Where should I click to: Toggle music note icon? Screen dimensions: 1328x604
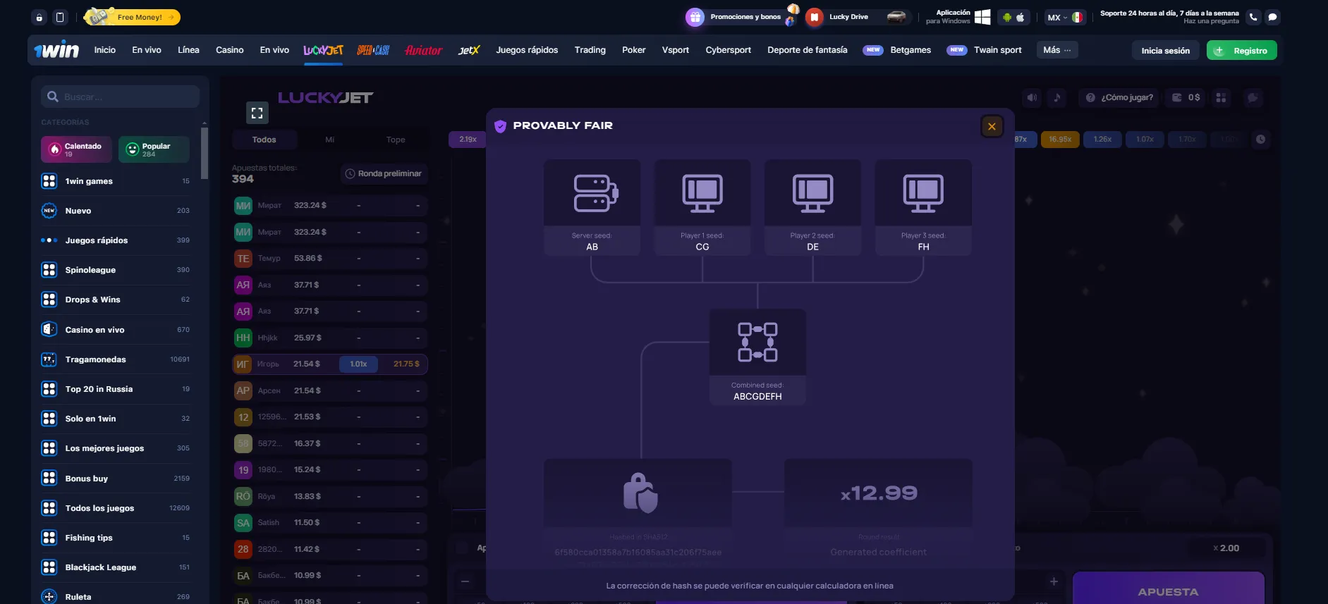[x=1057, y=98]
